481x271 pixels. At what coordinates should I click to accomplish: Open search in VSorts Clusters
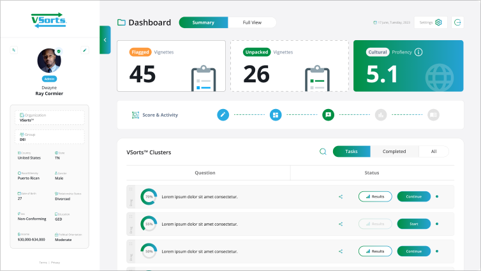(x=323, y=152)
